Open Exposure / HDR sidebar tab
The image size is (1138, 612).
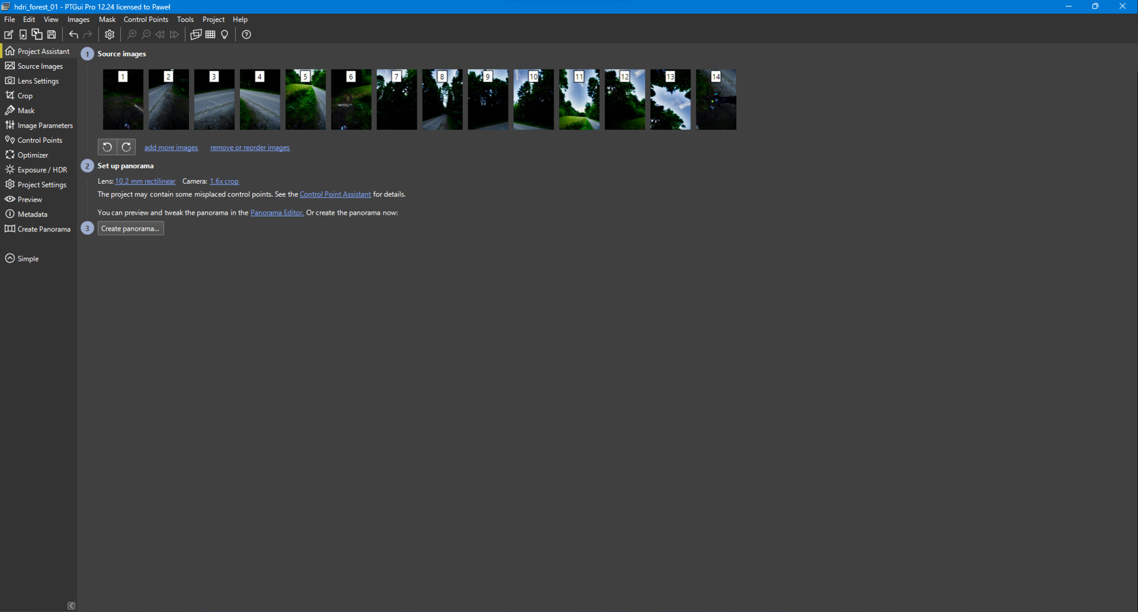[38, 170]
